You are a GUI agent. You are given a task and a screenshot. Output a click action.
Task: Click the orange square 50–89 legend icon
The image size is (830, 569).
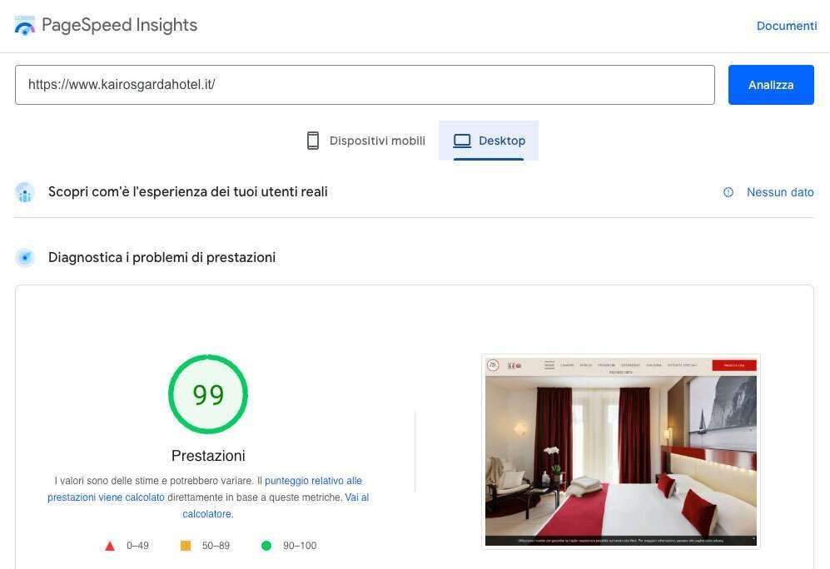[186, 546]
